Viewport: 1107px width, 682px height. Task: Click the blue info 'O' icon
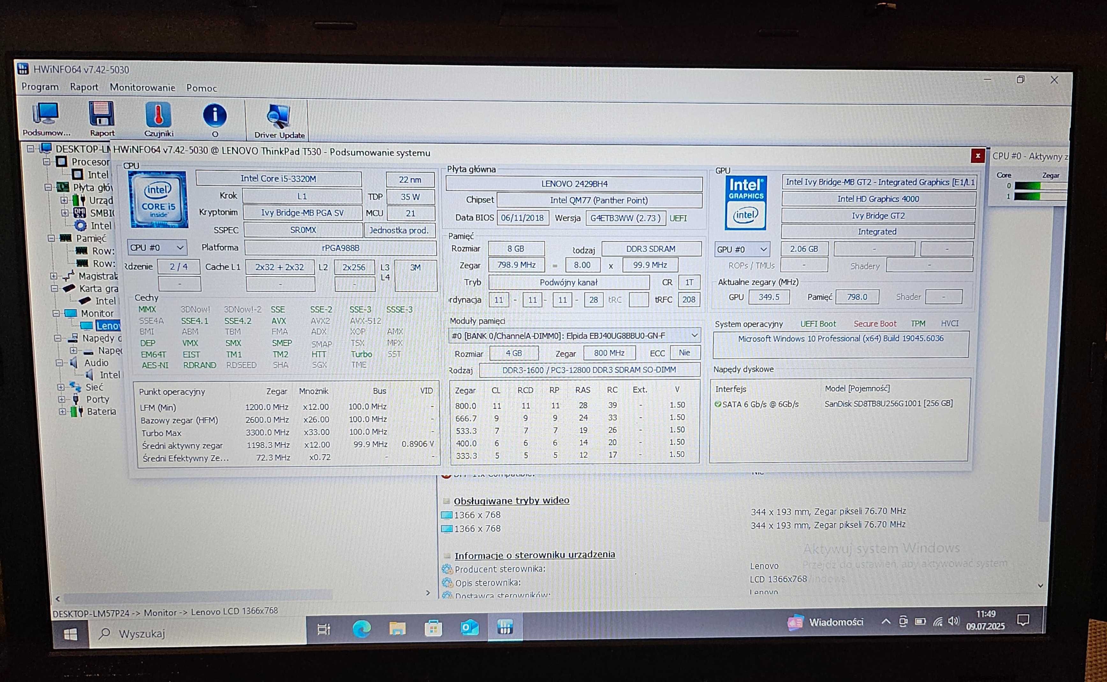[x=215, y=120]
